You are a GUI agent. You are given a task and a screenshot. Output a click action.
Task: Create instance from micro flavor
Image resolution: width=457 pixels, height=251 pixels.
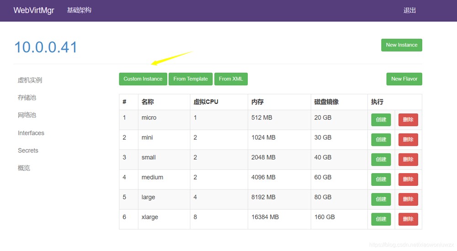[x=381, y=120]
